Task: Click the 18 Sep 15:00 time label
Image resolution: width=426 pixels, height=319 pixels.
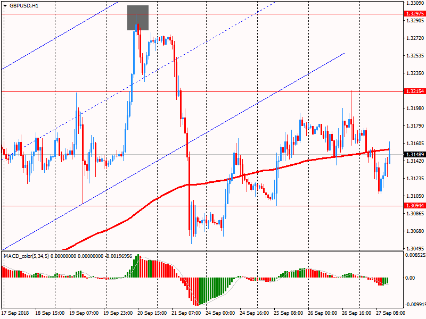Action: pos(50,313)
